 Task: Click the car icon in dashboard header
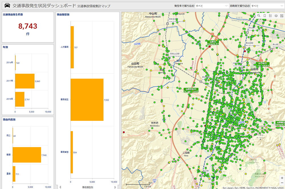7,5
